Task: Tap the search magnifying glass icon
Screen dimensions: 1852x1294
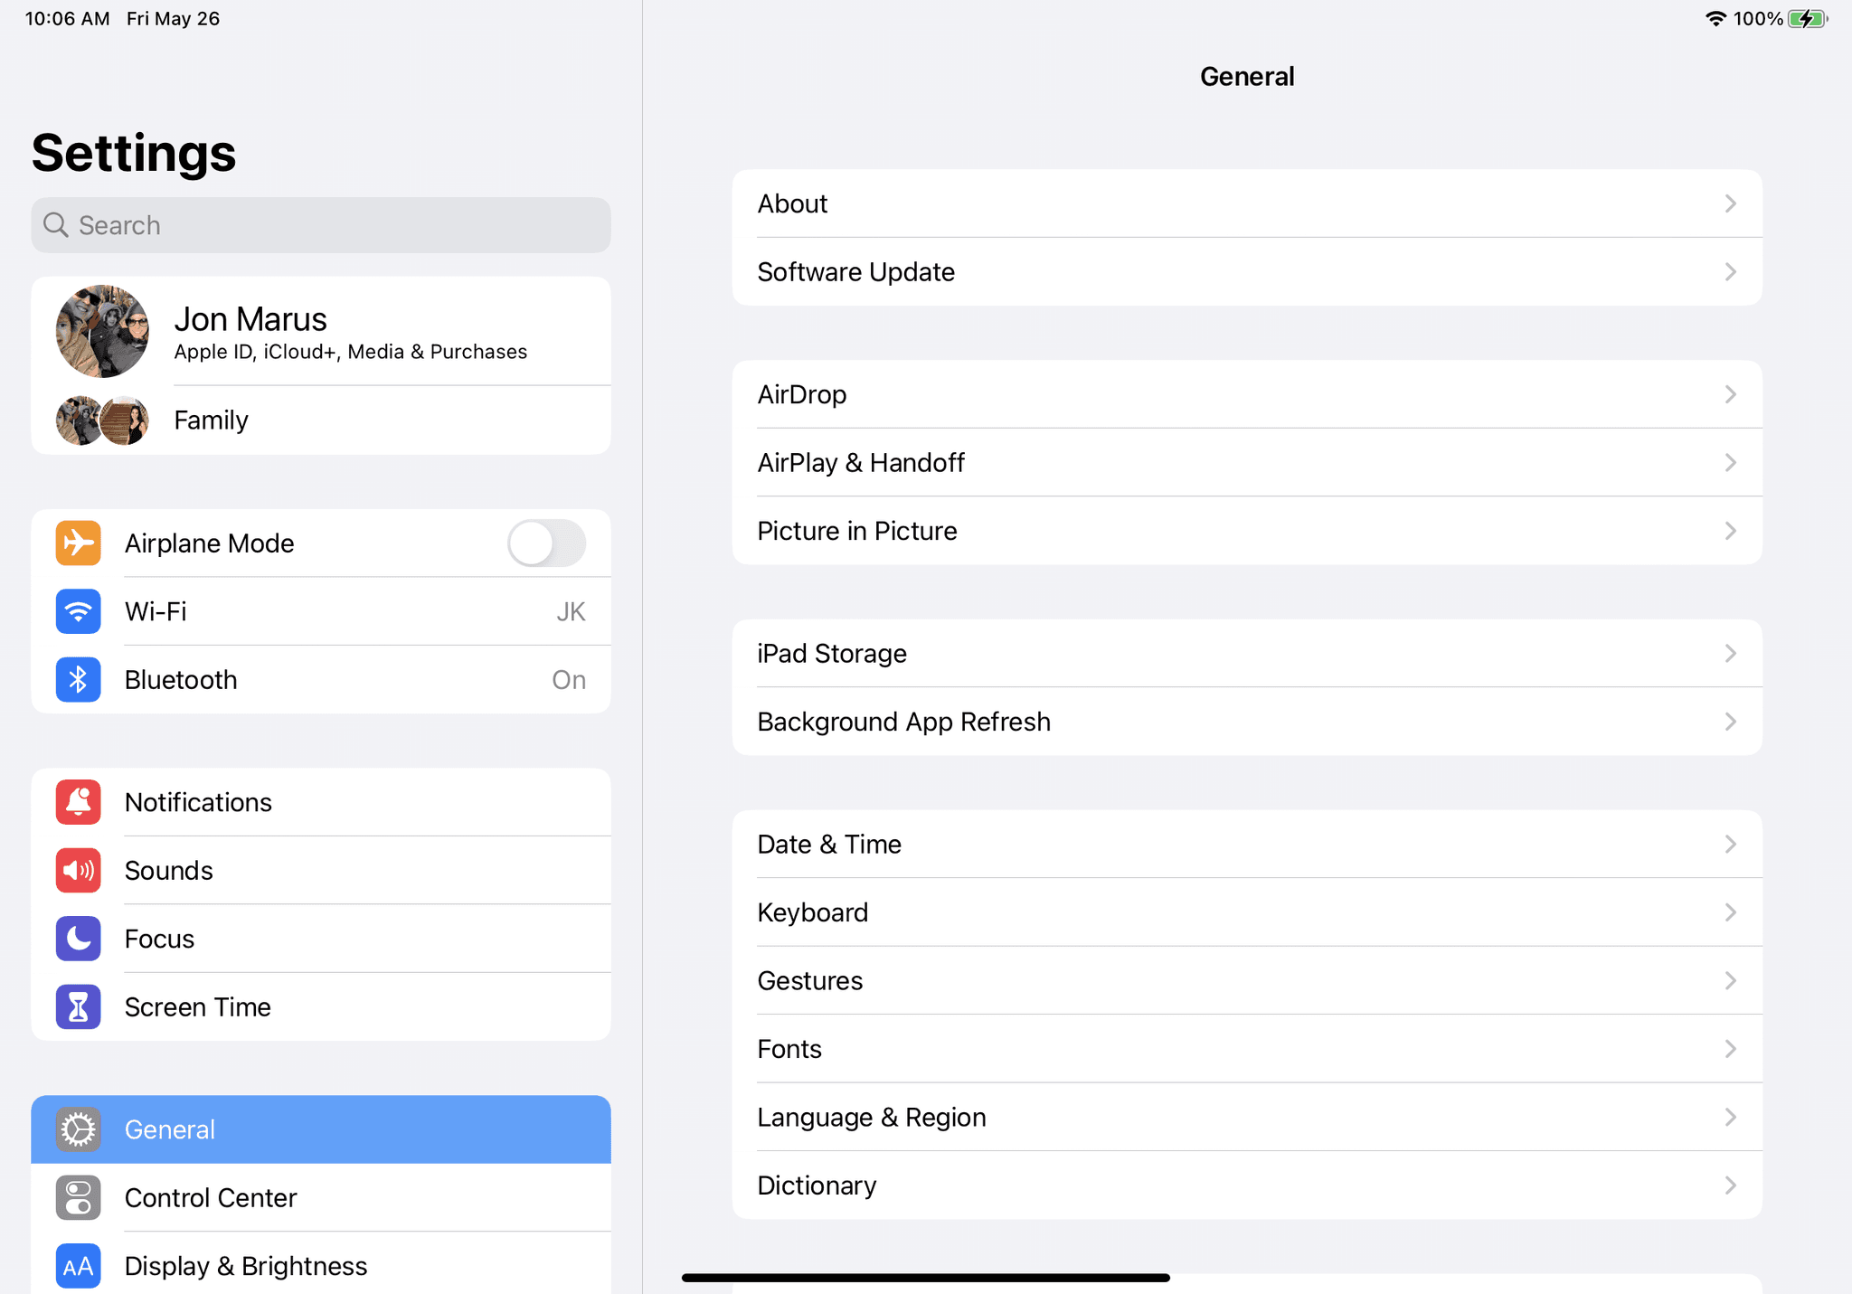Action: pos(56,225)
